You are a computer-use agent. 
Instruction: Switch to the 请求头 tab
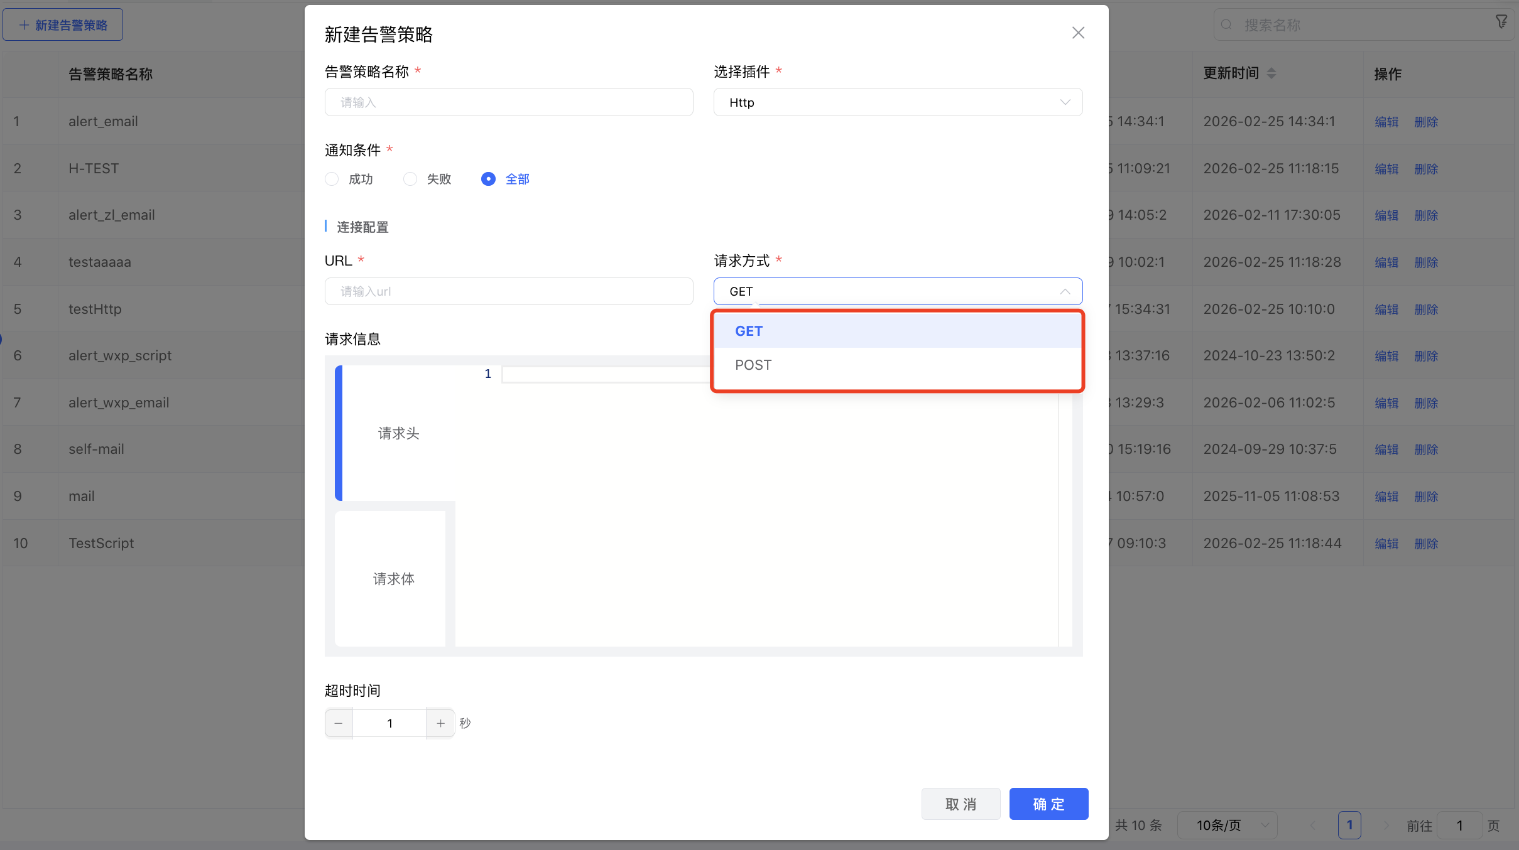(x=398, y=433)
